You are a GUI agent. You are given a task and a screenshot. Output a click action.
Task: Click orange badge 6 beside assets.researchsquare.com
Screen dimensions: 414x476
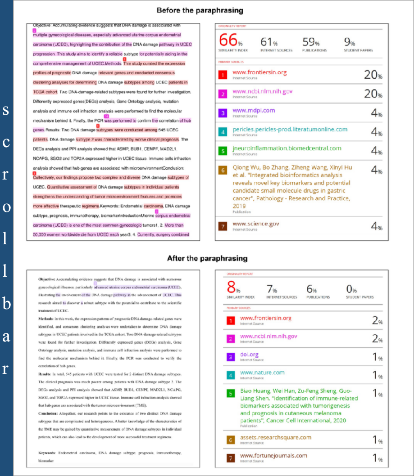tap(231, 440)
